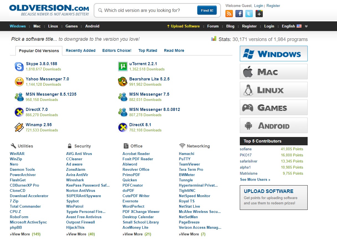Select English language with flag
Viewport: 337px width, 239px height.
pyautogui.click(x=292, y=26)
